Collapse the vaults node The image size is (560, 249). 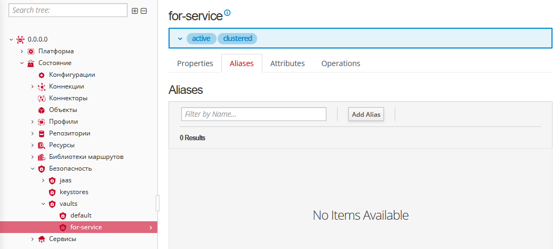click(43, 204)
